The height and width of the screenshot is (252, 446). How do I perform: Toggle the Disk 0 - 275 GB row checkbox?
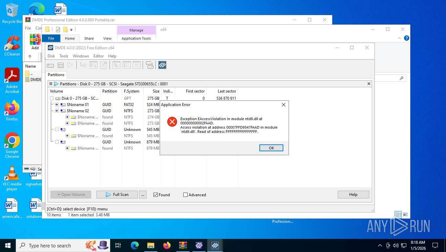click(51, 98)
